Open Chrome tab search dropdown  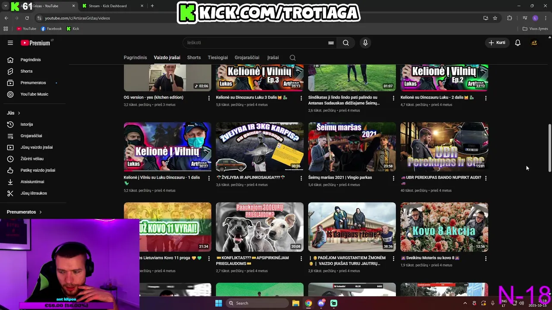[6, 6]
